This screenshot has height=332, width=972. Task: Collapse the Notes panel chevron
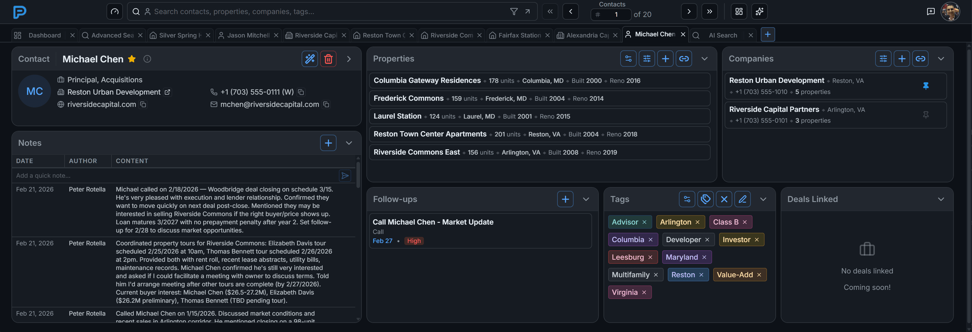point(349,143)
